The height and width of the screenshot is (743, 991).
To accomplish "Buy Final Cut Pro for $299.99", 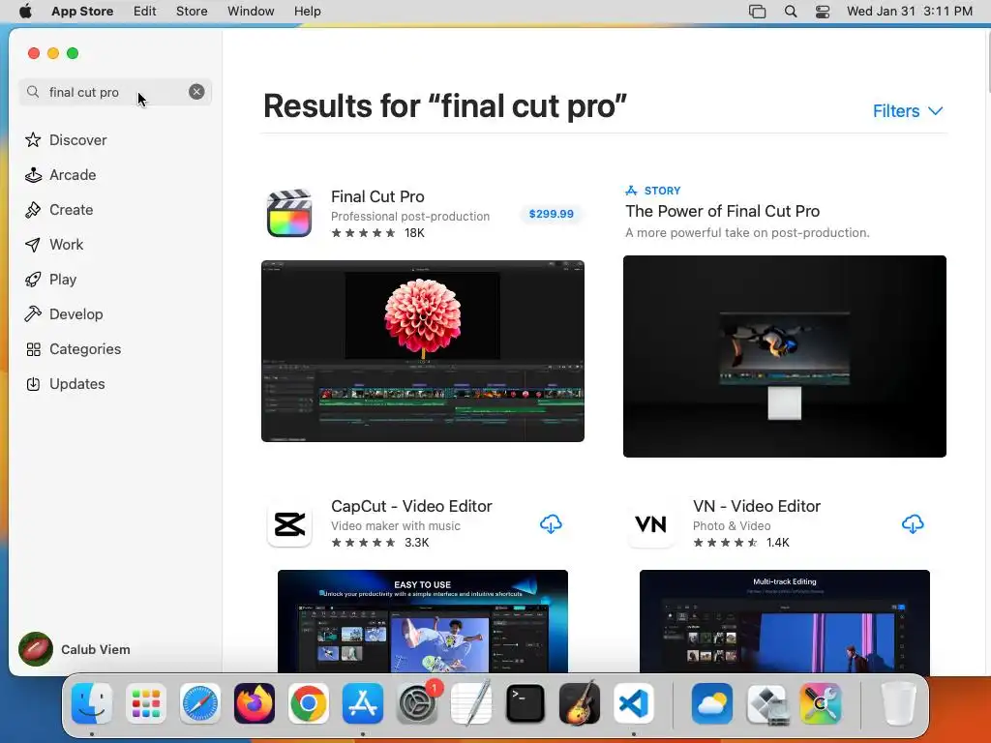I will [551, 214].
